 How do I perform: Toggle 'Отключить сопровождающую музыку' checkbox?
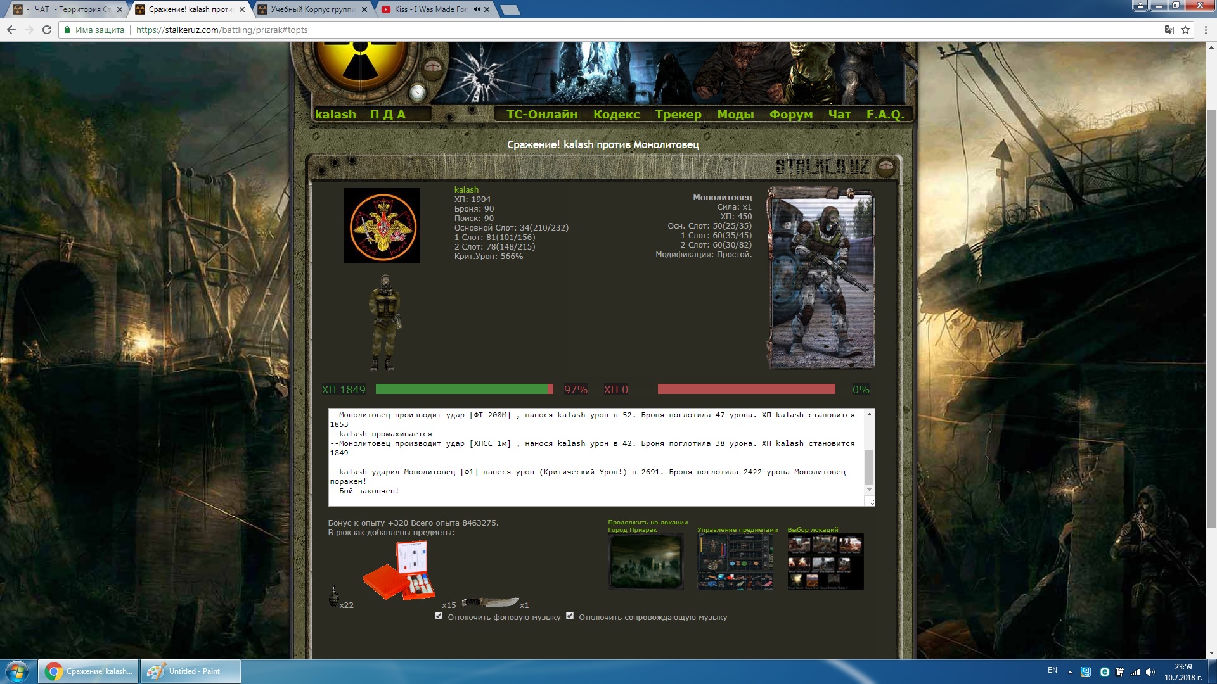tap(570, 616)
